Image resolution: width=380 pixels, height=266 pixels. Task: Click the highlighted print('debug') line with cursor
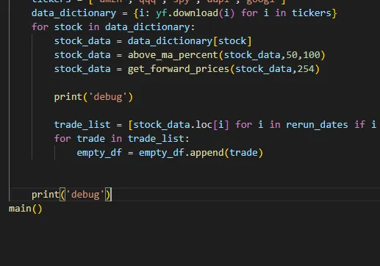pyautogui.click(x=71, y=195)
